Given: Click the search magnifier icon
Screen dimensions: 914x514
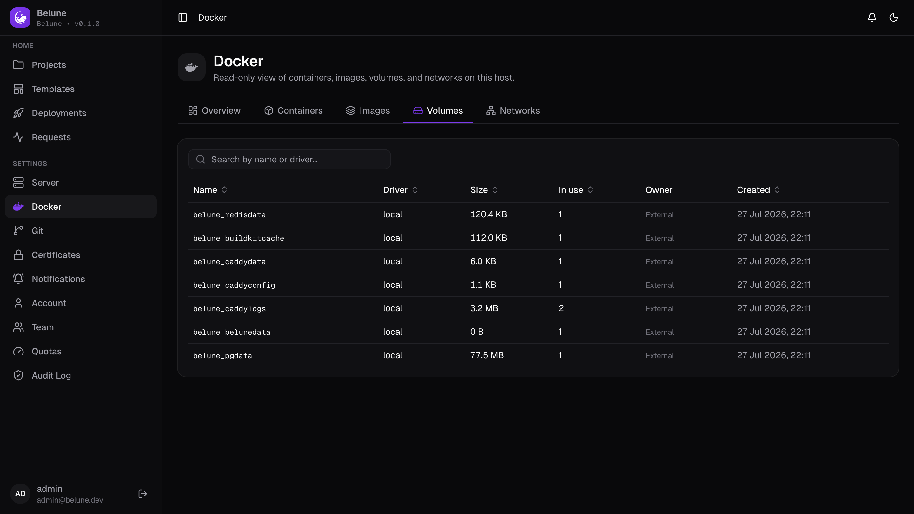Looking at the screenshot, I should coord(201,159).
